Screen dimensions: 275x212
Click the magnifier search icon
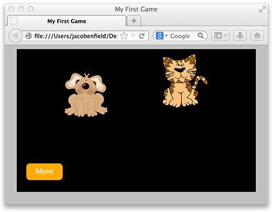[x=201, y=36]
